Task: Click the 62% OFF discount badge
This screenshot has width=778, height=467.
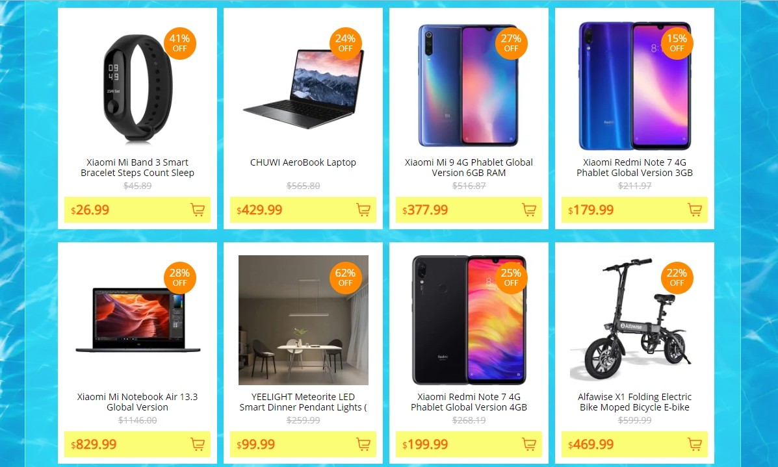Action: click(x=345, y=277)
